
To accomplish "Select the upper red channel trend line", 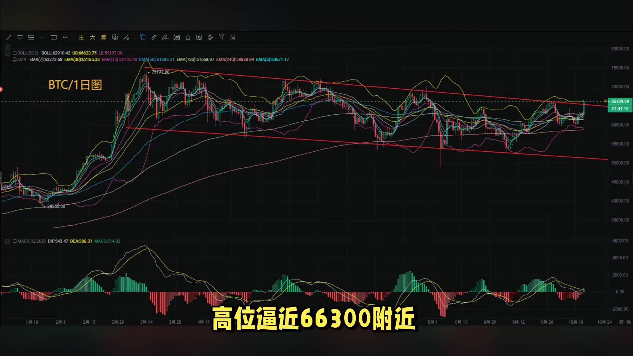I will coord(376,87).
